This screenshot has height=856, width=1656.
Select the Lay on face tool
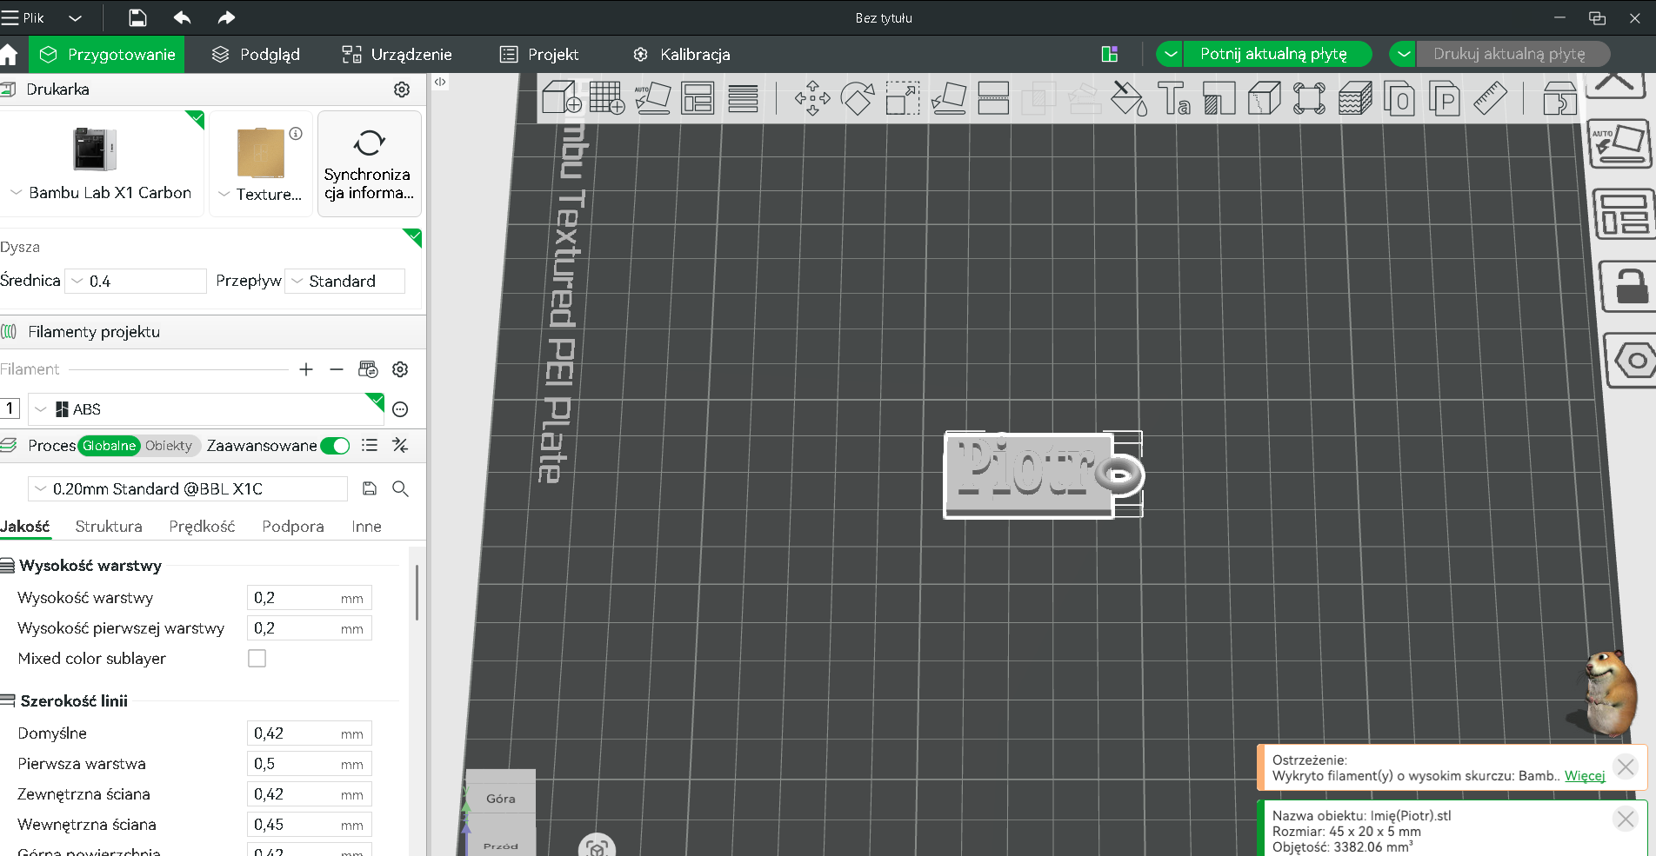[x=948, y=98]
